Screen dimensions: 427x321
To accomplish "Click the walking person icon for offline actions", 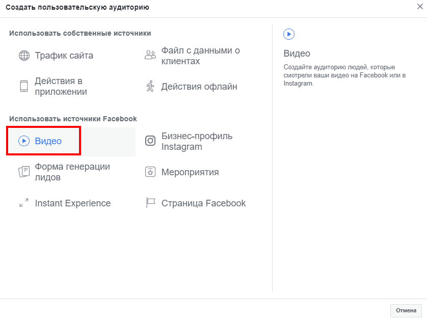I will (150, 86).
